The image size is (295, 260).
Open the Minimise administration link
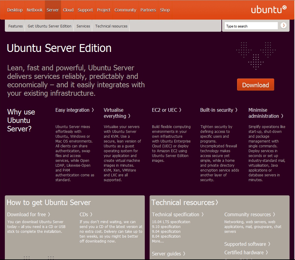point(266,113)
